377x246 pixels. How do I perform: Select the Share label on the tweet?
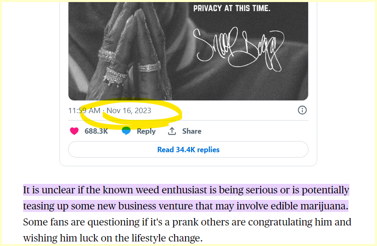[192, 131]
